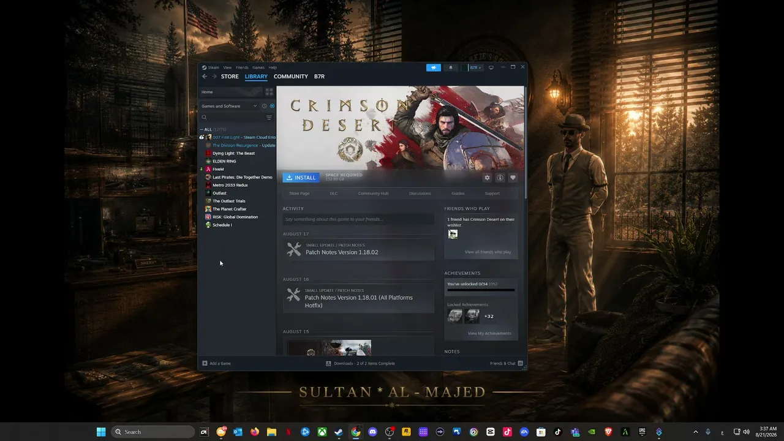Screen dimensions: 784x441
Task: Click View all friends who play
Action: point(488,252)
